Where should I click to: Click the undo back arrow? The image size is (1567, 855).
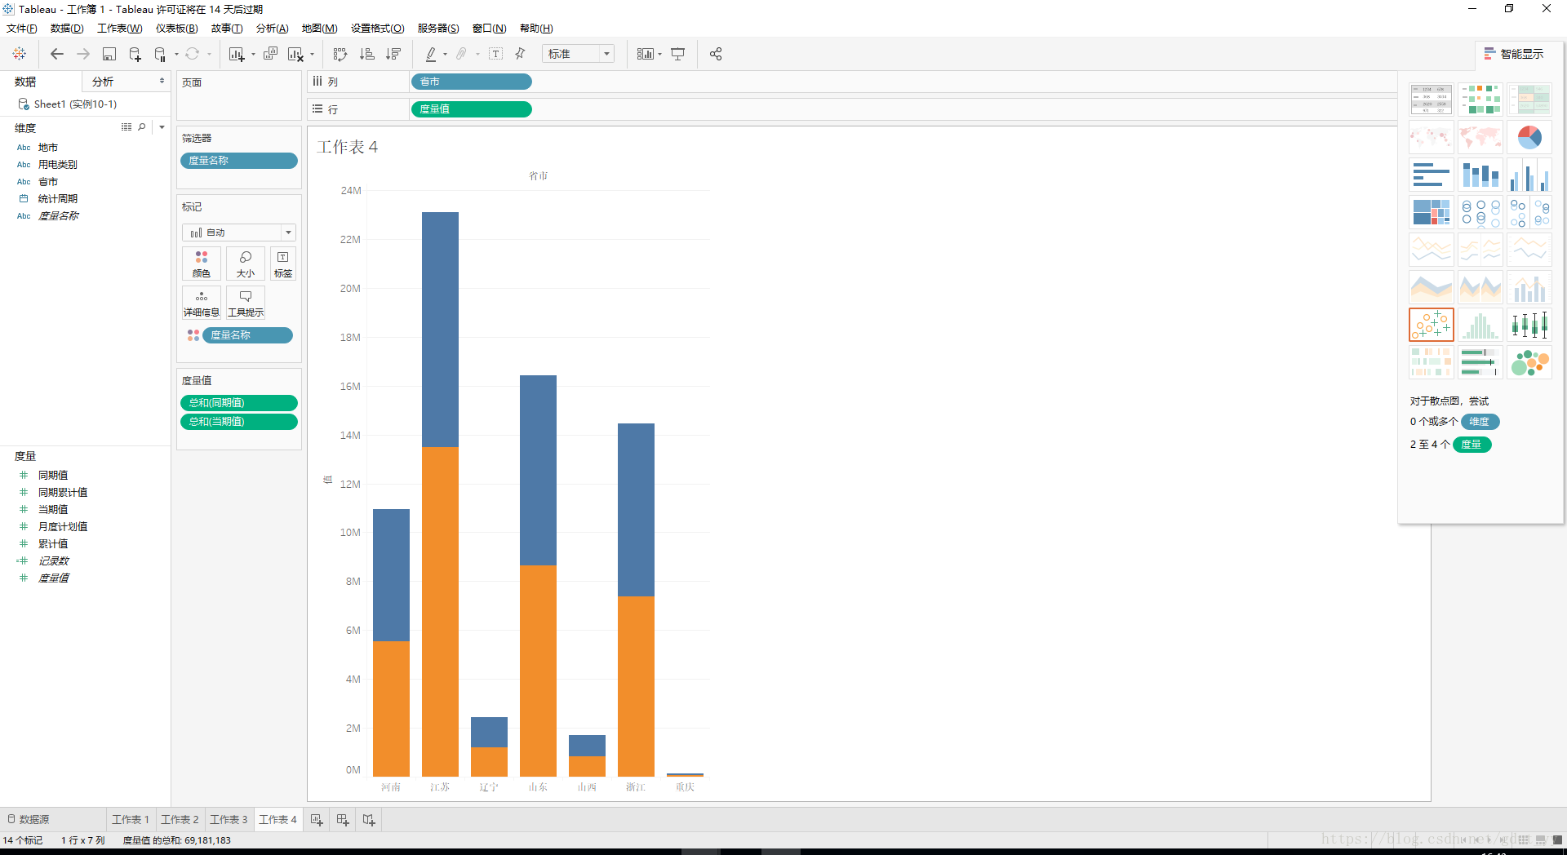point(57,54)
